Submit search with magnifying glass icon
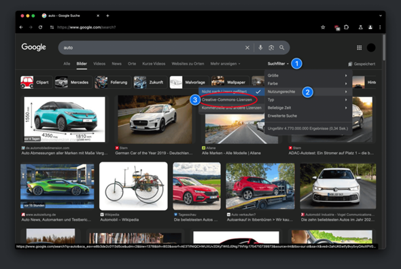 [282, 48]
